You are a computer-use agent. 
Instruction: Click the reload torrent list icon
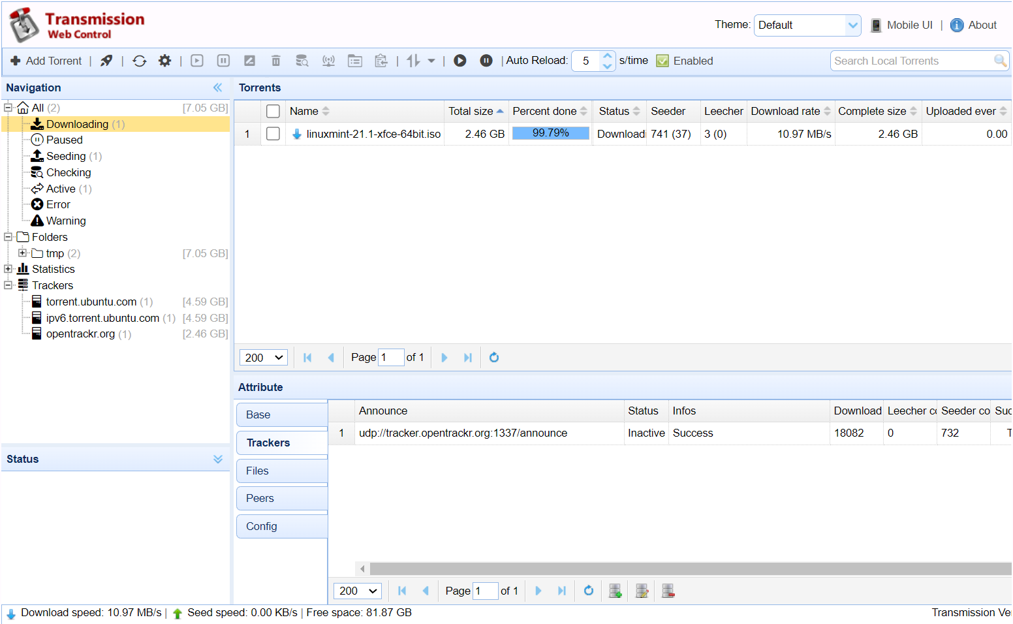pyautogui.click(x=139, y=60)
